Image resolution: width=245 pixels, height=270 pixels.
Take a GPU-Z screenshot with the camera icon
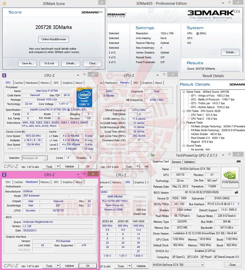239,161
